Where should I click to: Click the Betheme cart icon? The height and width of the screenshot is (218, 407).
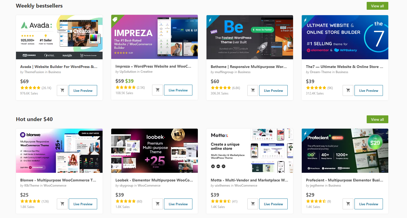[253, 90]
